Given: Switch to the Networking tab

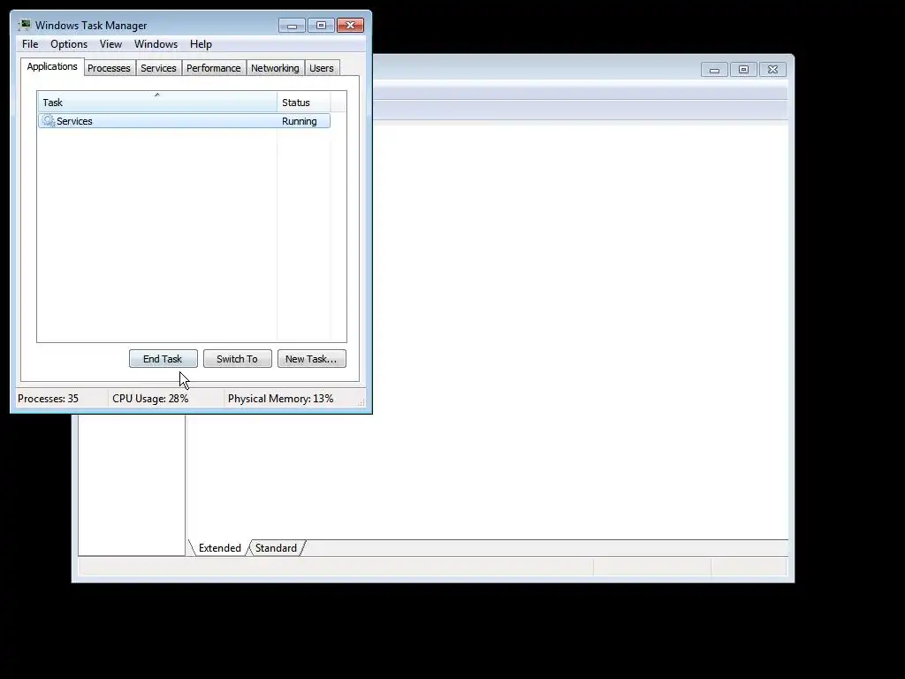Looking at the screenshot, I should [275, 68].
